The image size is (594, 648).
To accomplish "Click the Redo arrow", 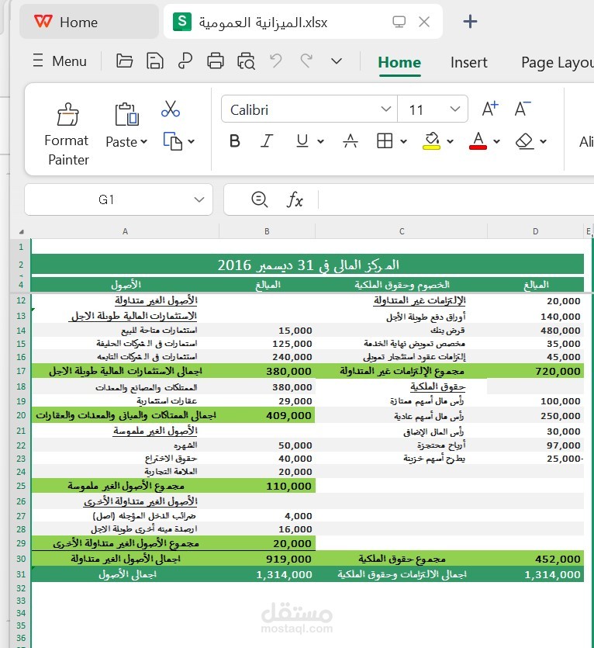I will (x=306, y=61).
